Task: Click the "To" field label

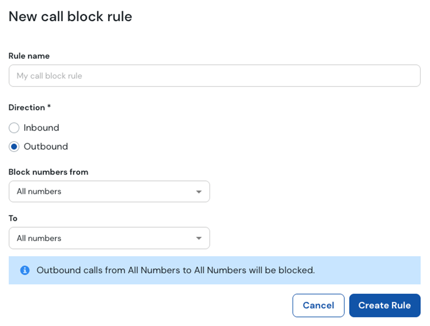Action: (13, 218)
